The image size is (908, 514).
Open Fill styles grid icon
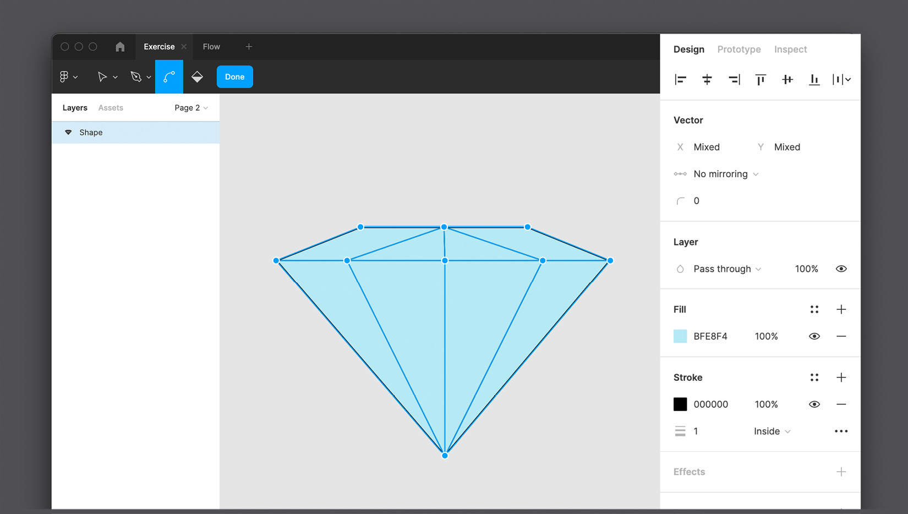814,309
